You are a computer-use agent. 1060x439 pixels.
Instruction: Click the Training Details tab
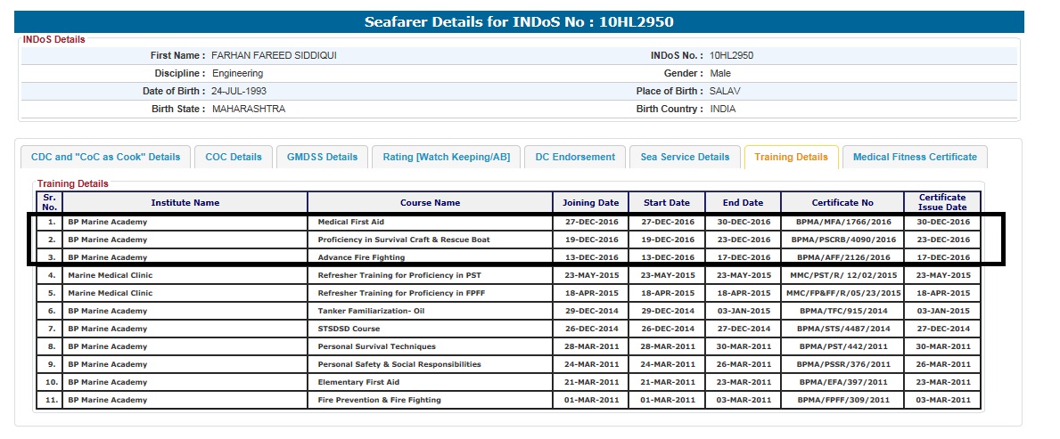[791, 157]
